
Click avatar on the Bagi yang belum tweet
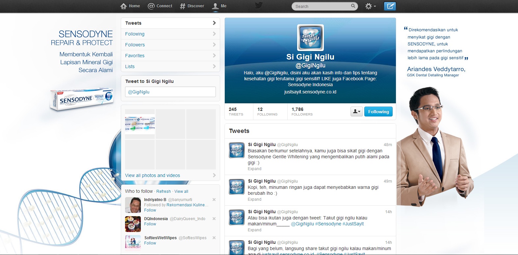tap(237, 247)
